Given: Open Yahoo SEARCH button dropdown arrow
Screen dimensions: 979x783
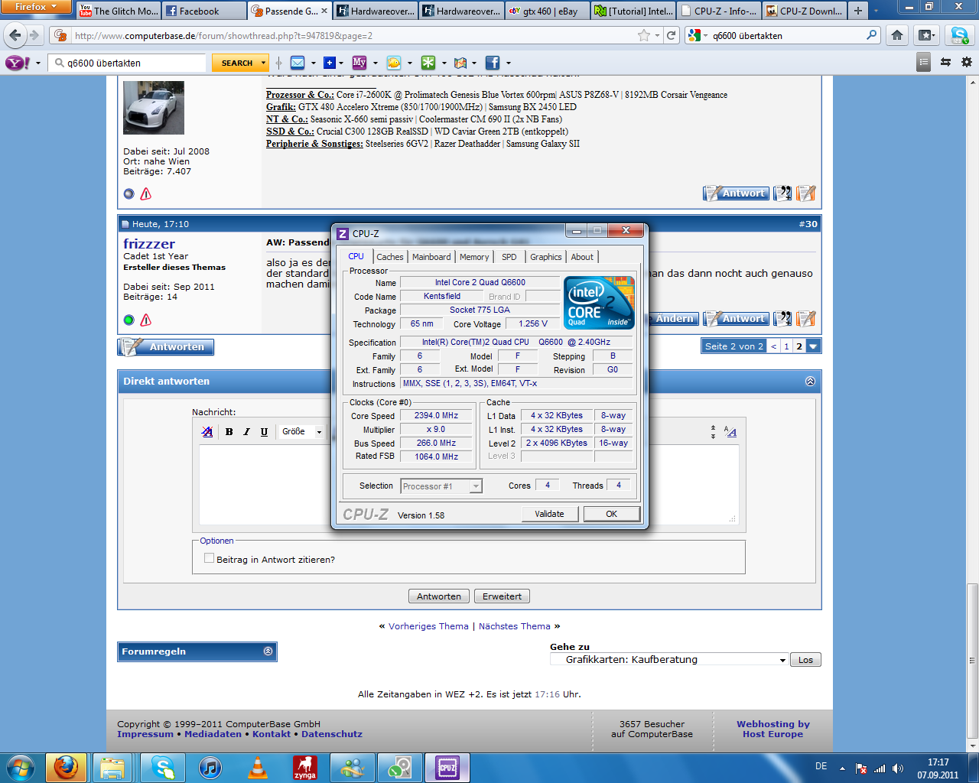Looking at the screenshot, I should coord(264,63).
